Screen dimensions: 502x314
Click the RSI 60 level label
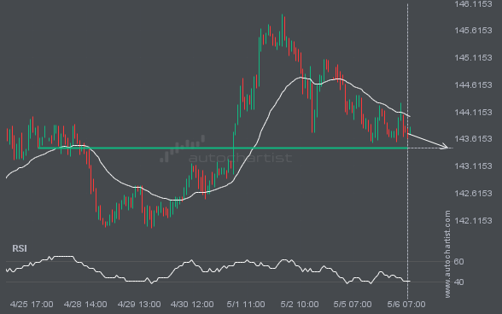click(x=458, y=262)
